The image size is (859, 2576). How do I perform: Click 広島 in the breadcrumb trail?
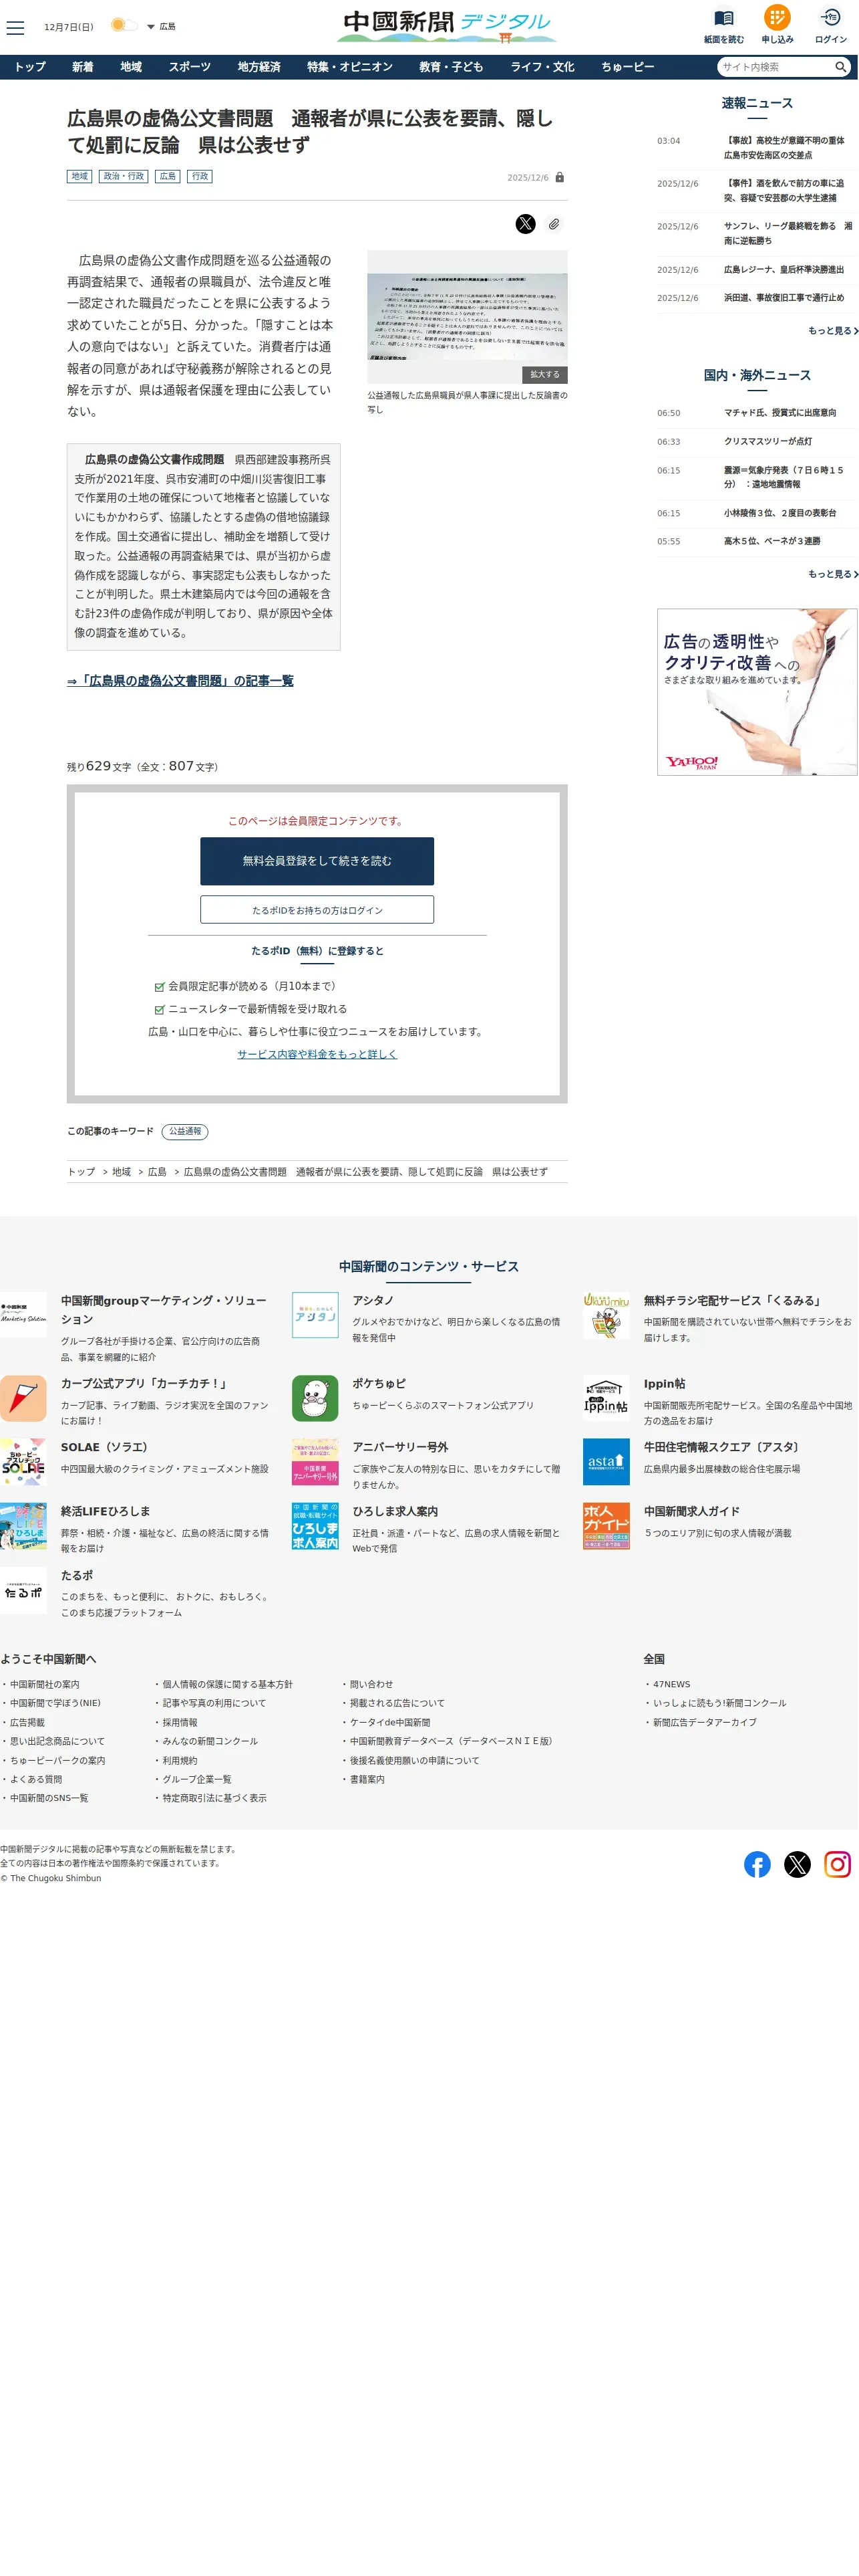[x=157, y=1172]
